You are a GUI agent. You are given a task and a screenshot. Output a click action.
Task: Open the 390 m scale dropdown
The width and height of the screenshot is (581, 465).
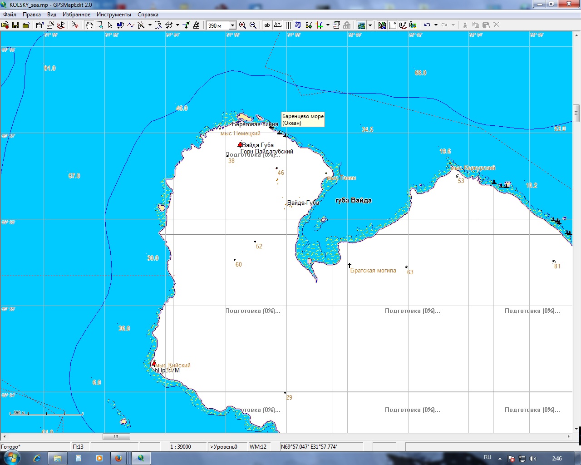point(232,25)
